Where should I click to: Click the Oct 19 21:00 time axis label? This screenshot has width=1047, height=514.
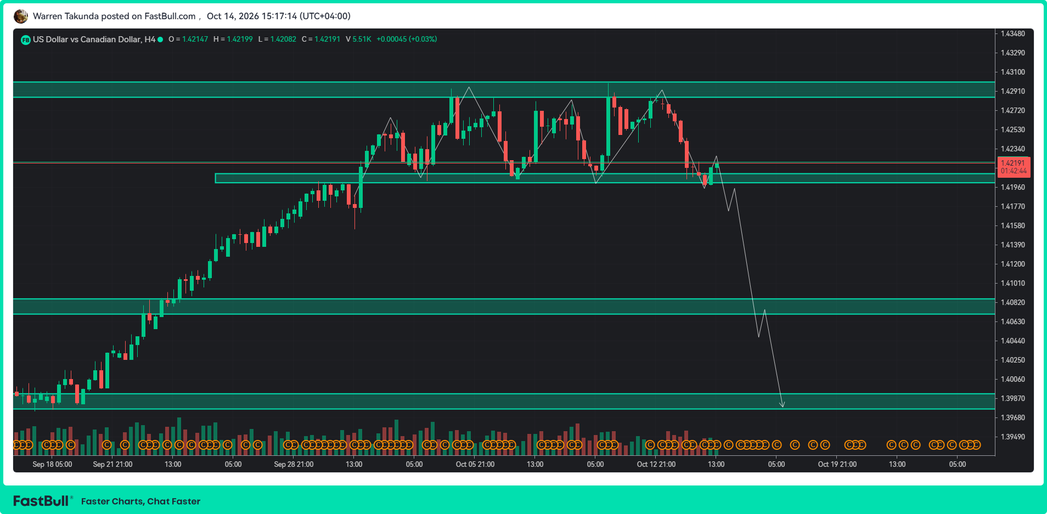click(x=837, y=464)
